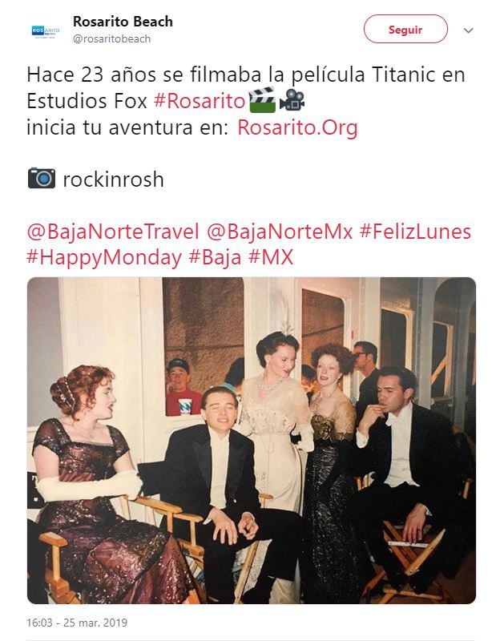Open the Rosarito.Org link
The height and width of the screenshot is (641, 496).
(x=297, y=127)
